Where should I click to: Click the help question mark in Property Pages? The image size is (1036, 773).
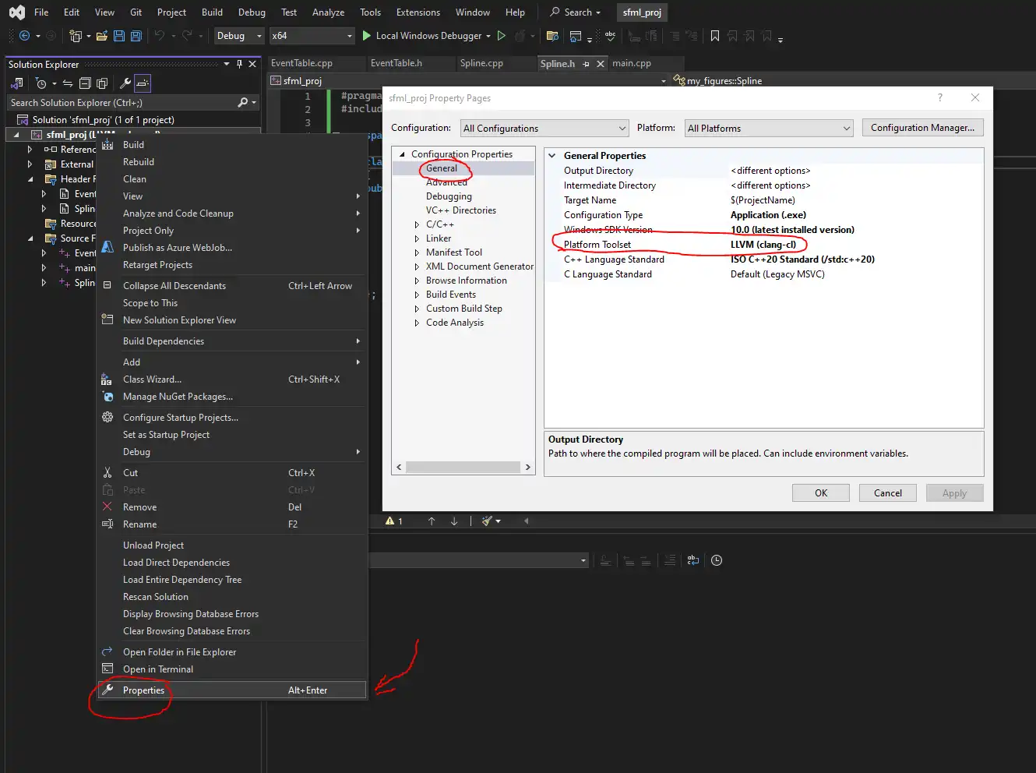pos(940,97)
